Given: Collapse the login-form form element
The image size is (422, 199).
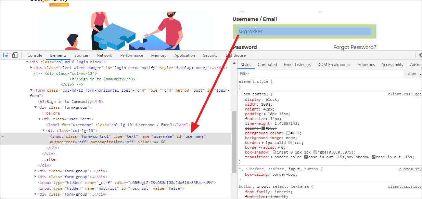Looking at the screenshot, I should (32, 91).
